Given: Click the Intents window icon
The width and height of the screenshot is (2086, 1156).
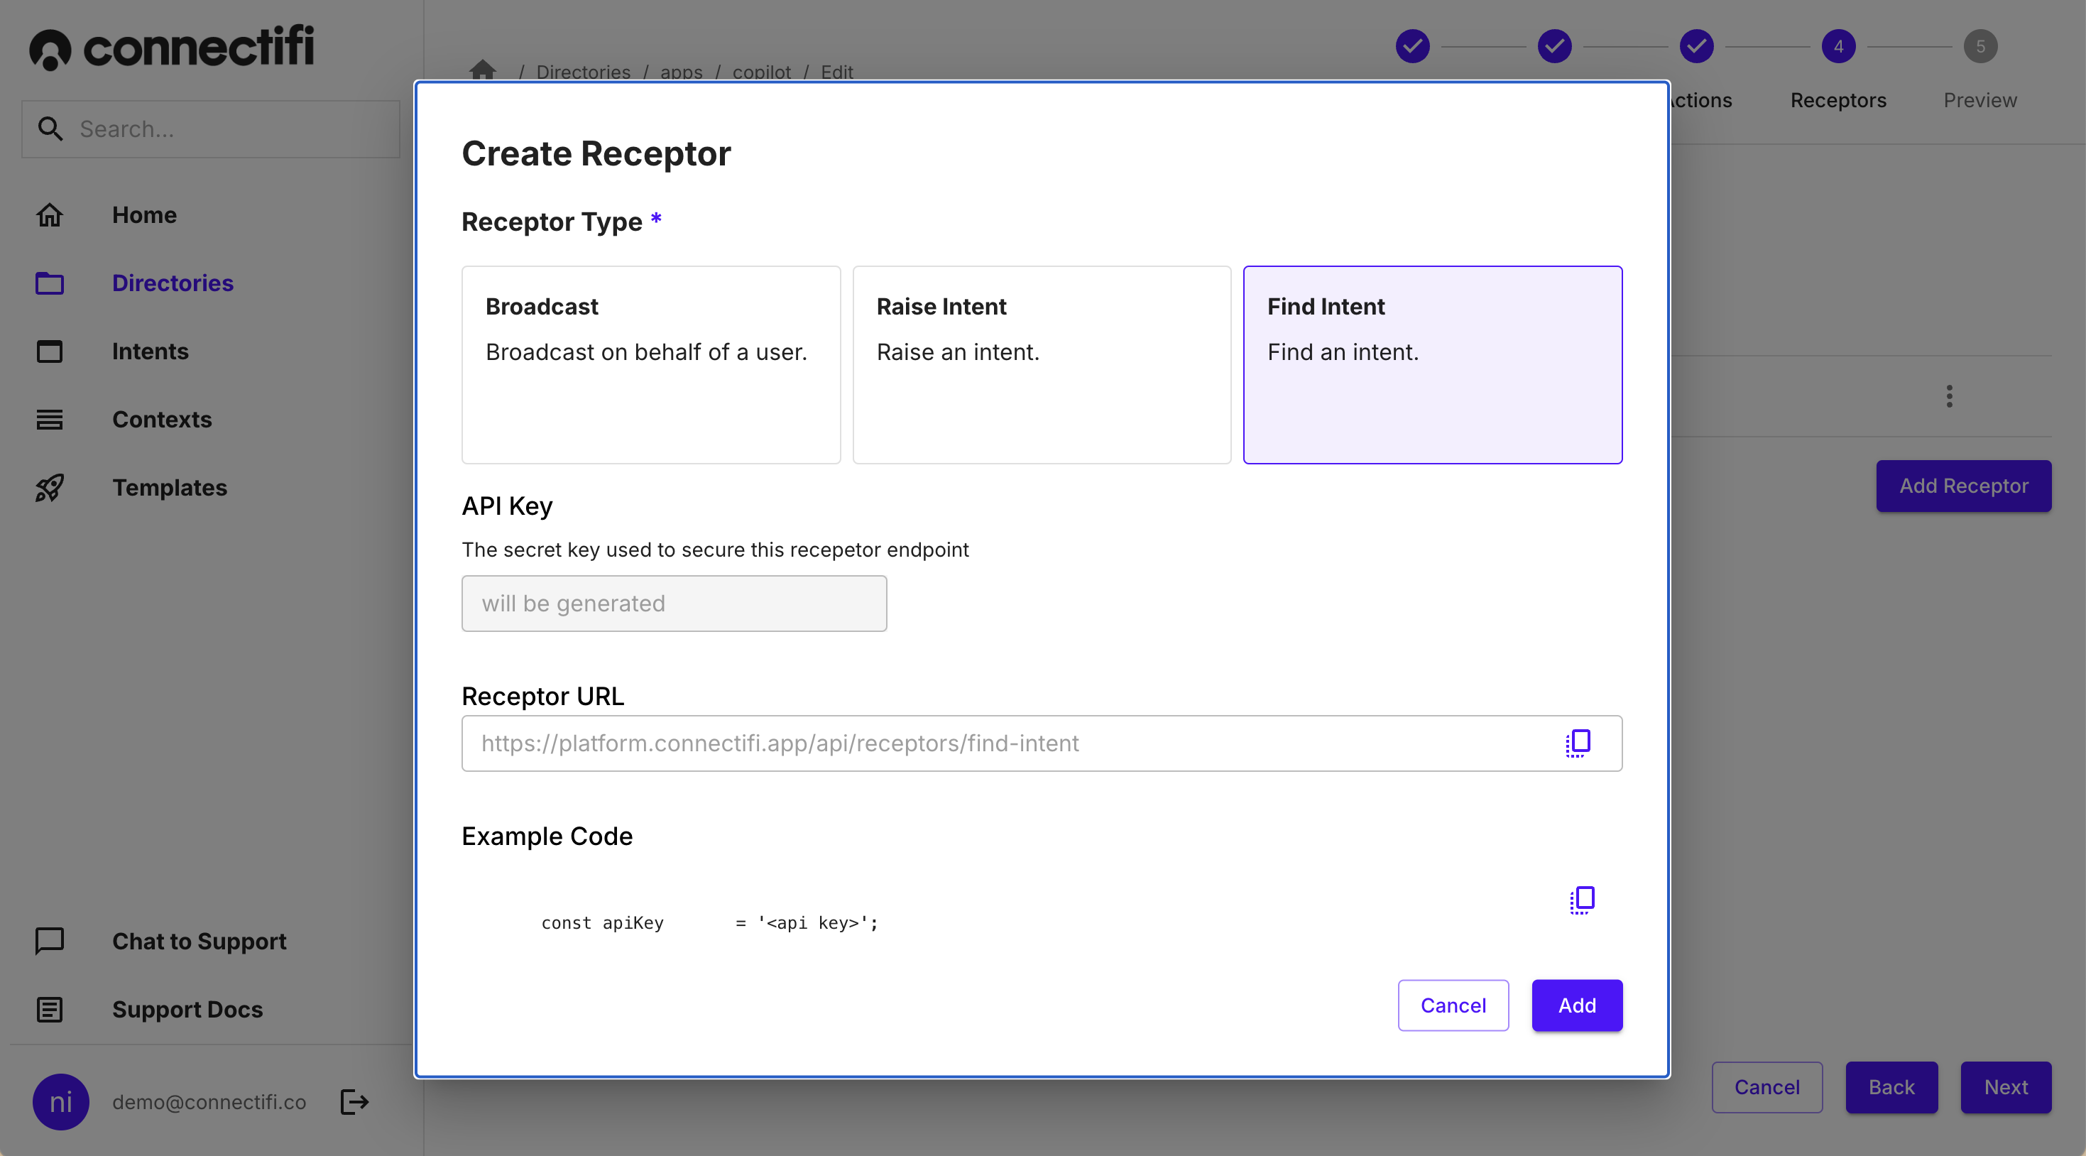Looking at the screenshot, I should [x=50, y=351].
